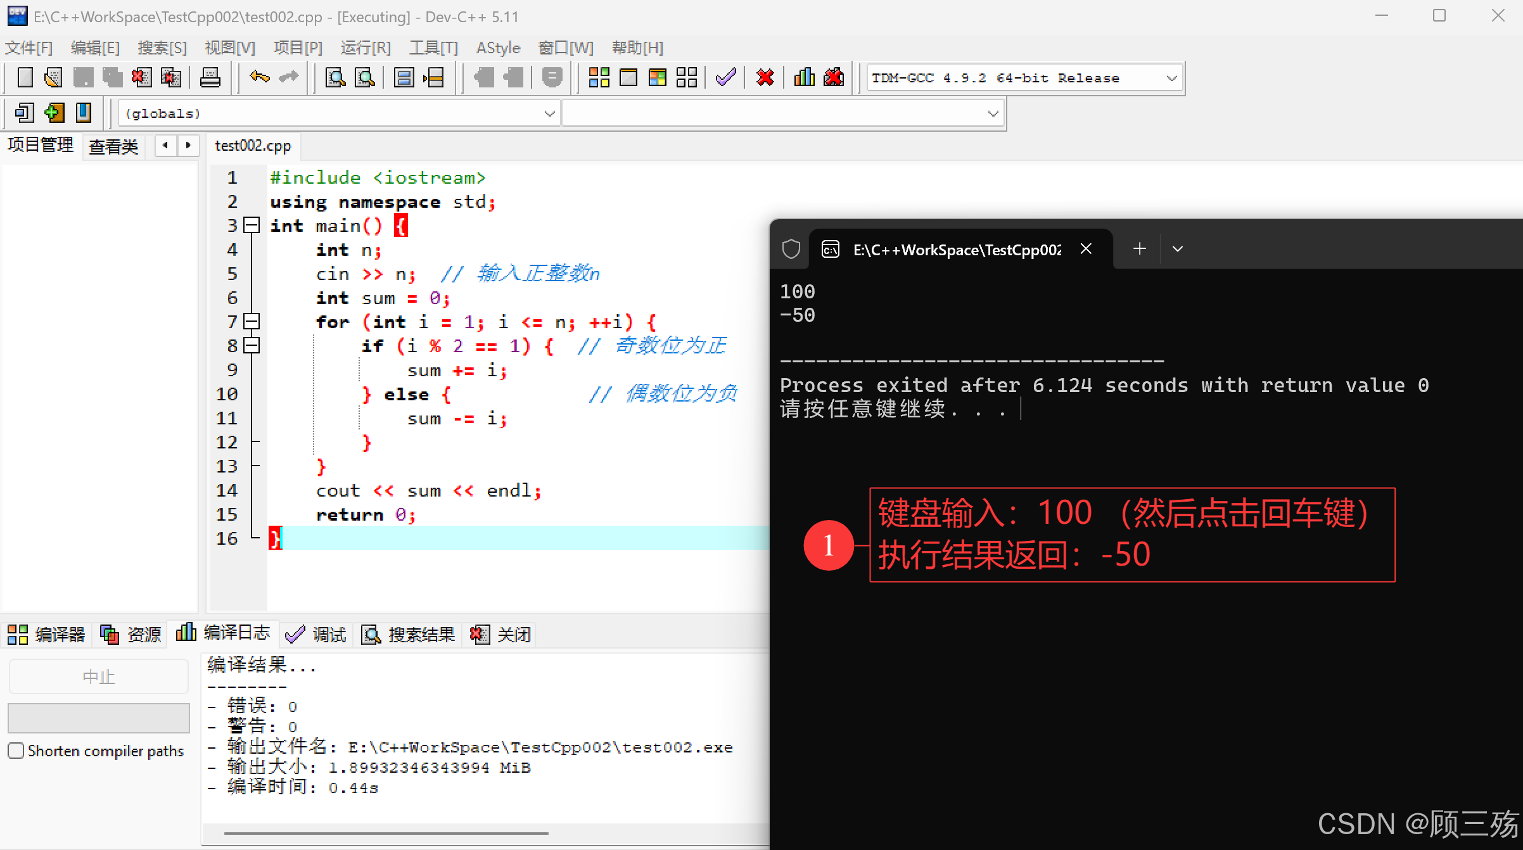Collapse the if block fold marker

click(252, 346)
